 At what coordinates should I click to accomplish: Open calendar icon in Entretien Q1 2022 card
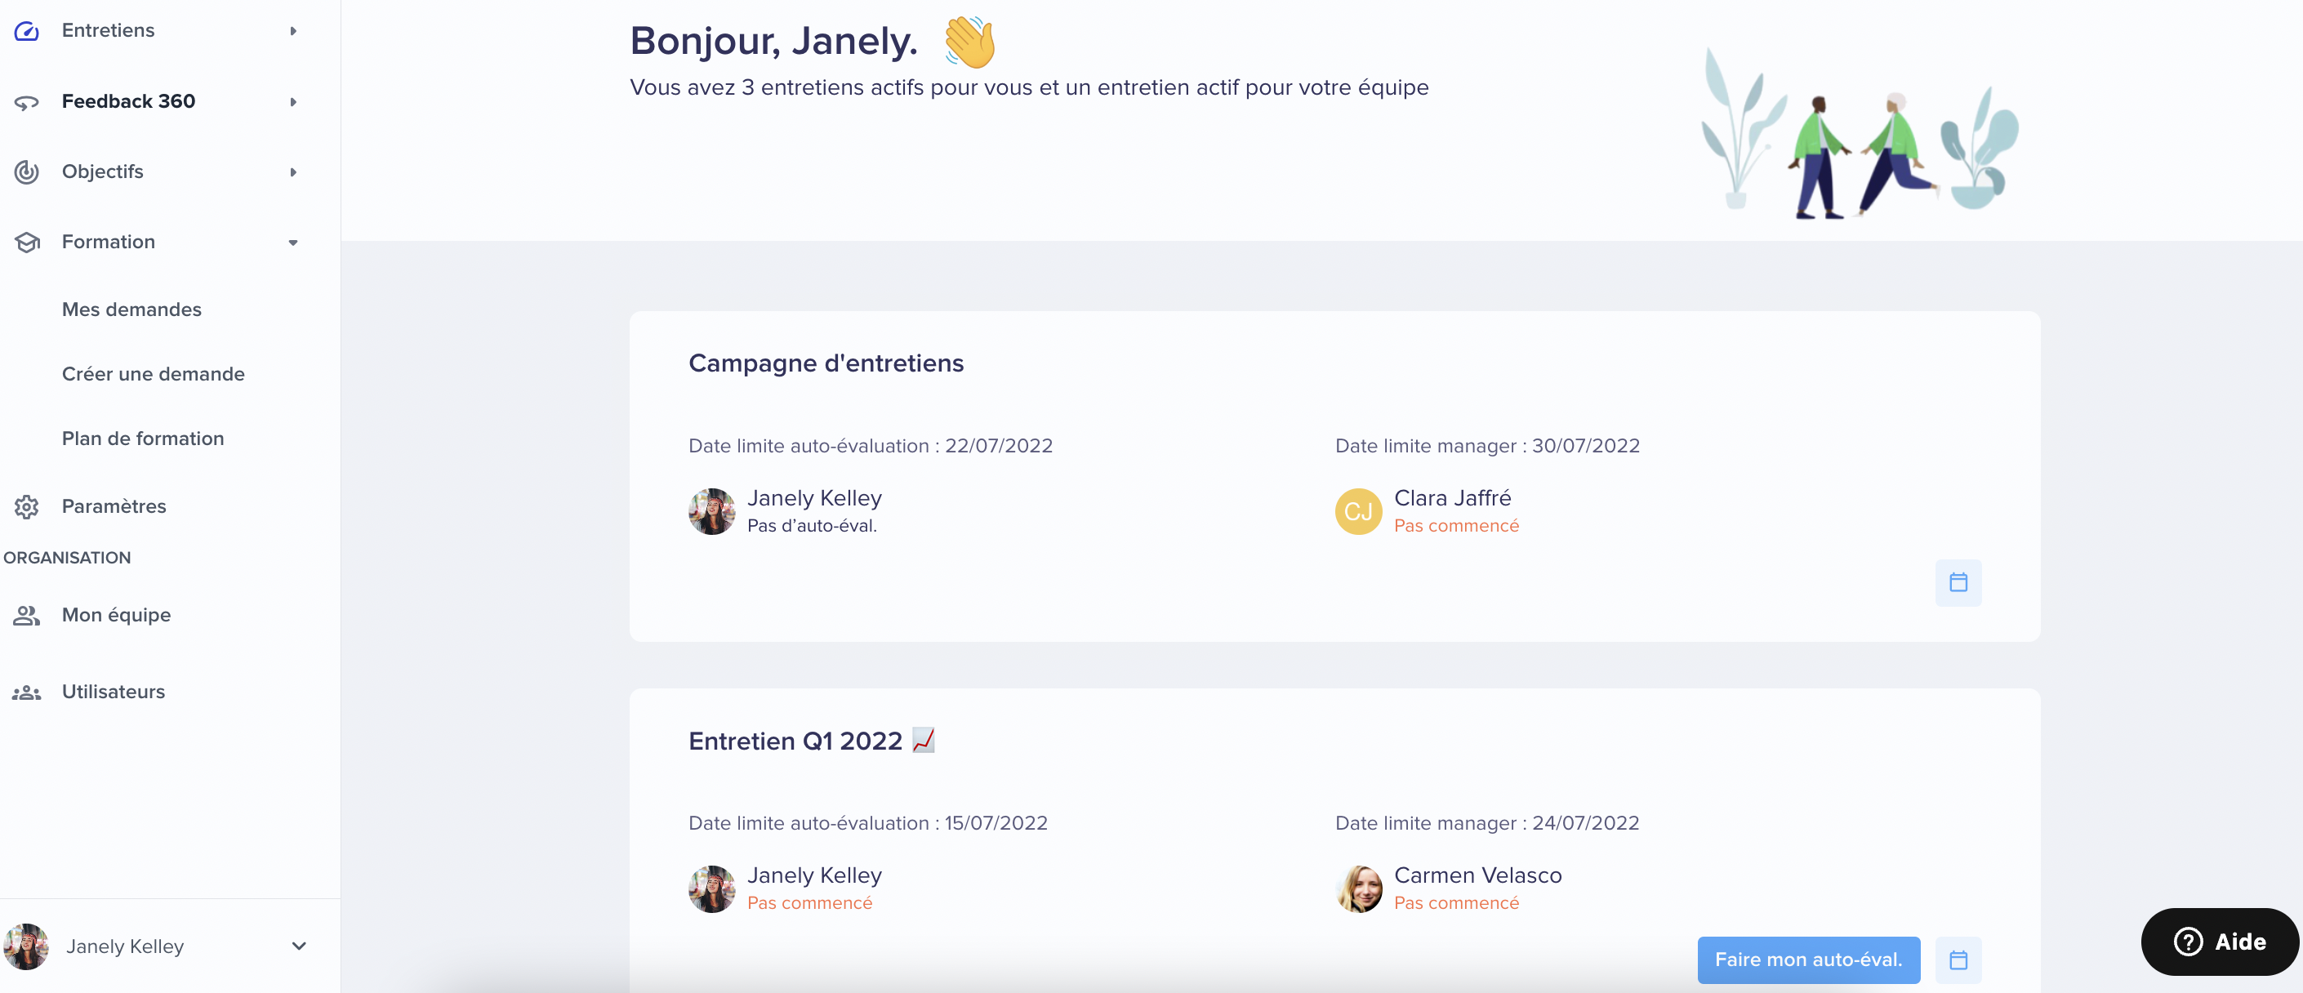point(1958,960)
